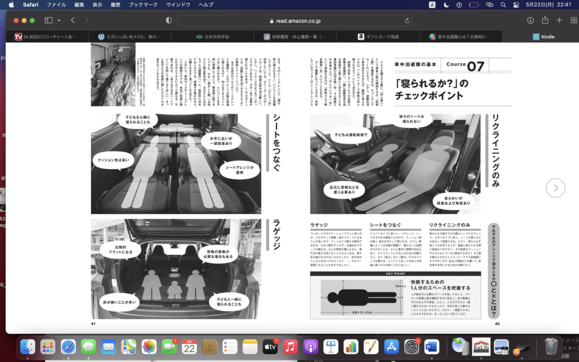Open the Safari downloads icon
Image resolution: width=579 pixels, height=362 pixels.
[530, 20]
